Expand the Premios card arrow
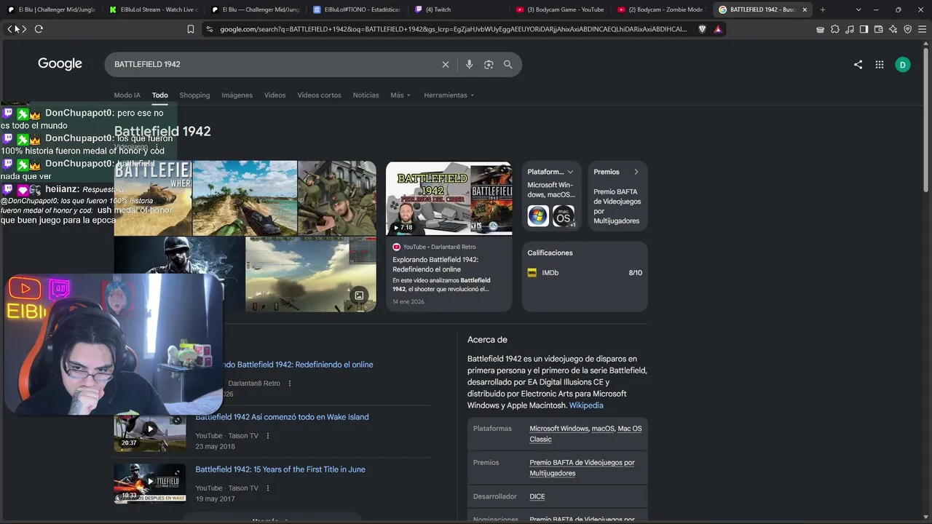The image size is (932, 524). [x=636, y=172]
